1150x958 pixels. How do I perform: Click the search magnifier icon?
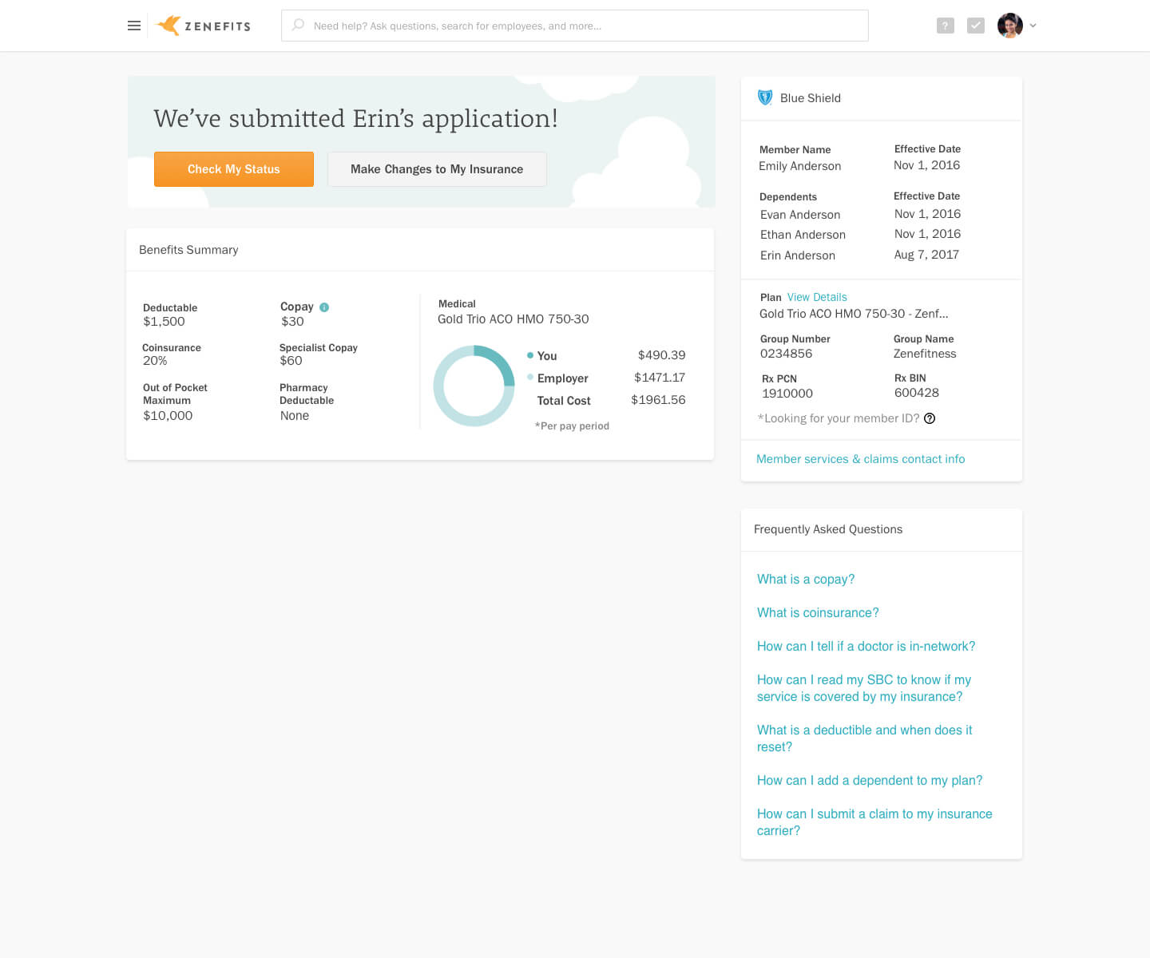point(298,25)
